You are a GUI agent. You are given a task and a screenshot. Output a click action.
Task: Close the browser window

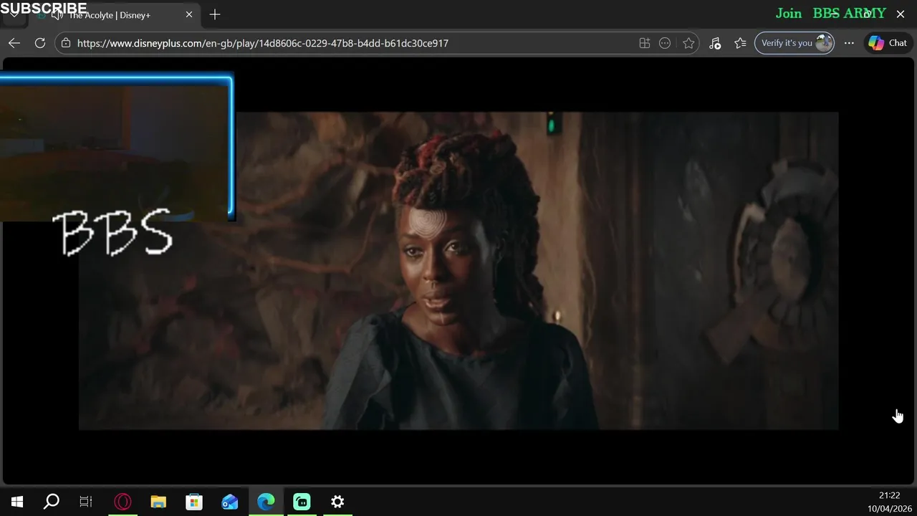point(901,14)
